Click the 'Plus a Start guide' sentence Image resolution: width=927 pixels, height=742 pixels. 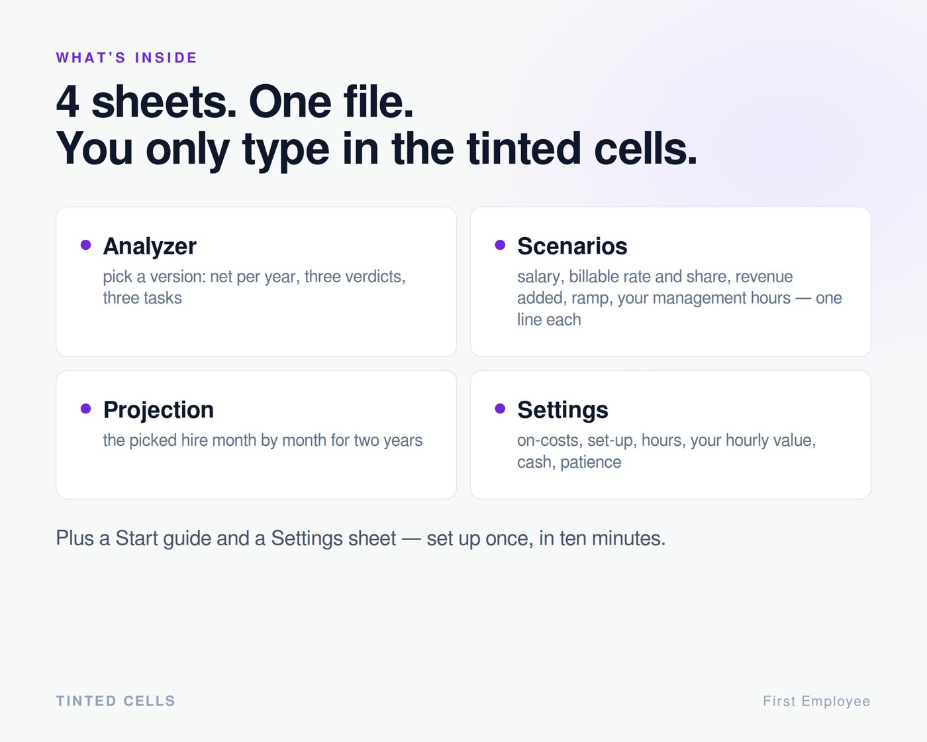360,539
